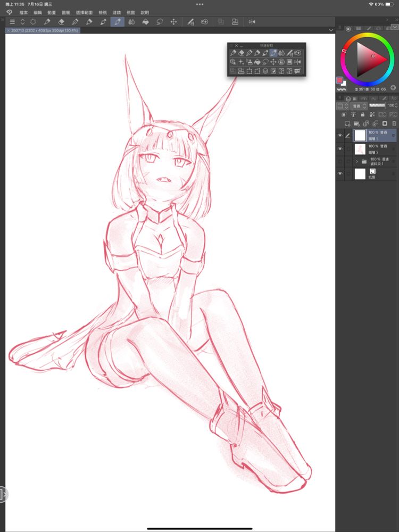Open the layer color change dropdown
This screenshot has width=399, height=532.
(342, 106)
